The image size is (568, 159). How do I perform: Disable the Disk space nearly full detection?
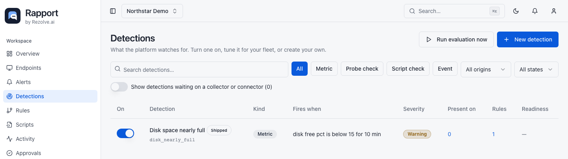[x=125, y=133]
